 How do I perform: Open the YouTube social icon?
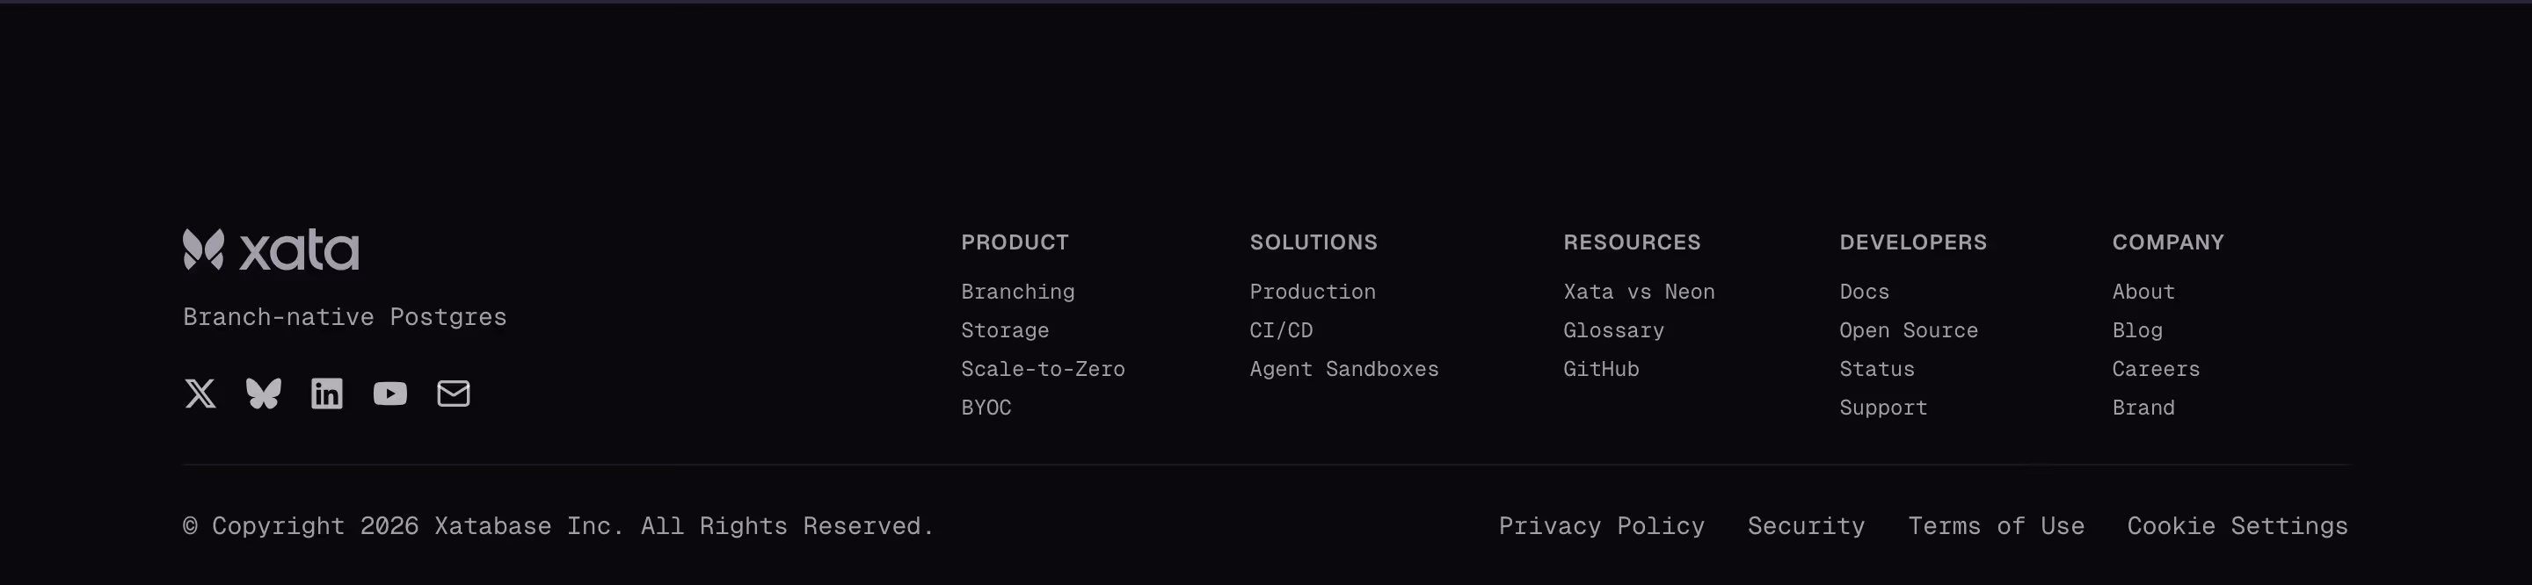[390, 394]
